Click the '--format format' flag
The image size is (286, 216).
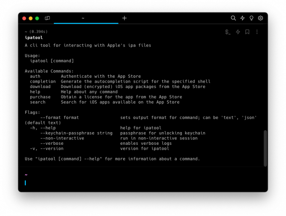tap(59, 118)
